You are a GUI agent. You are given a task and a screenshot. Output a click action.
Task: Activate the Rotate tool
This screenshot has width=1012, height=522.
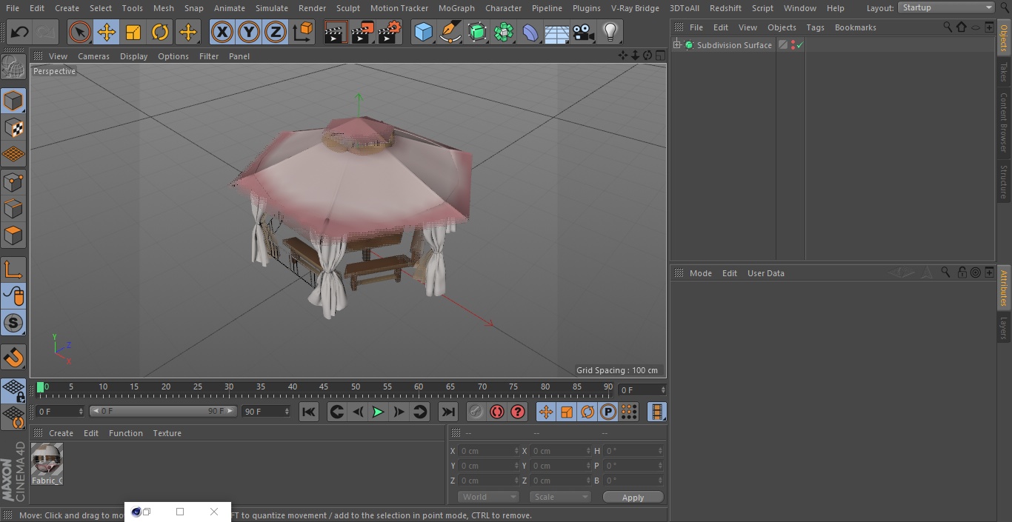pos(160,32)
